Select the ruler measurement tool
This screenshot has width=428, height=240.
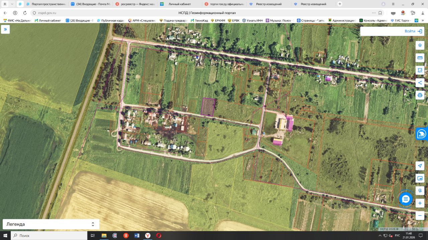[x=420, y=58]
